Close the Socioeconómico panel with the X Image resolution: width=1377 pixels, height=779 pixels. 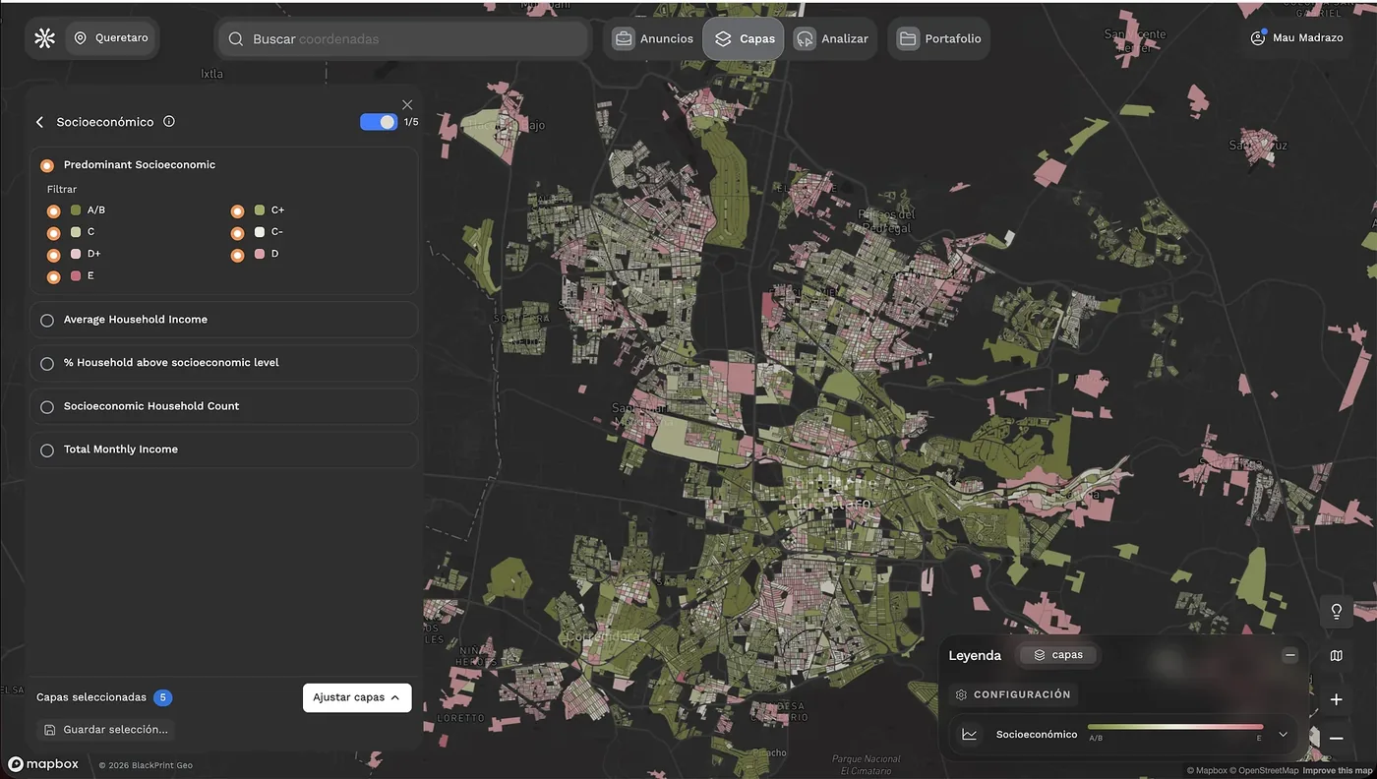(407, 104)
